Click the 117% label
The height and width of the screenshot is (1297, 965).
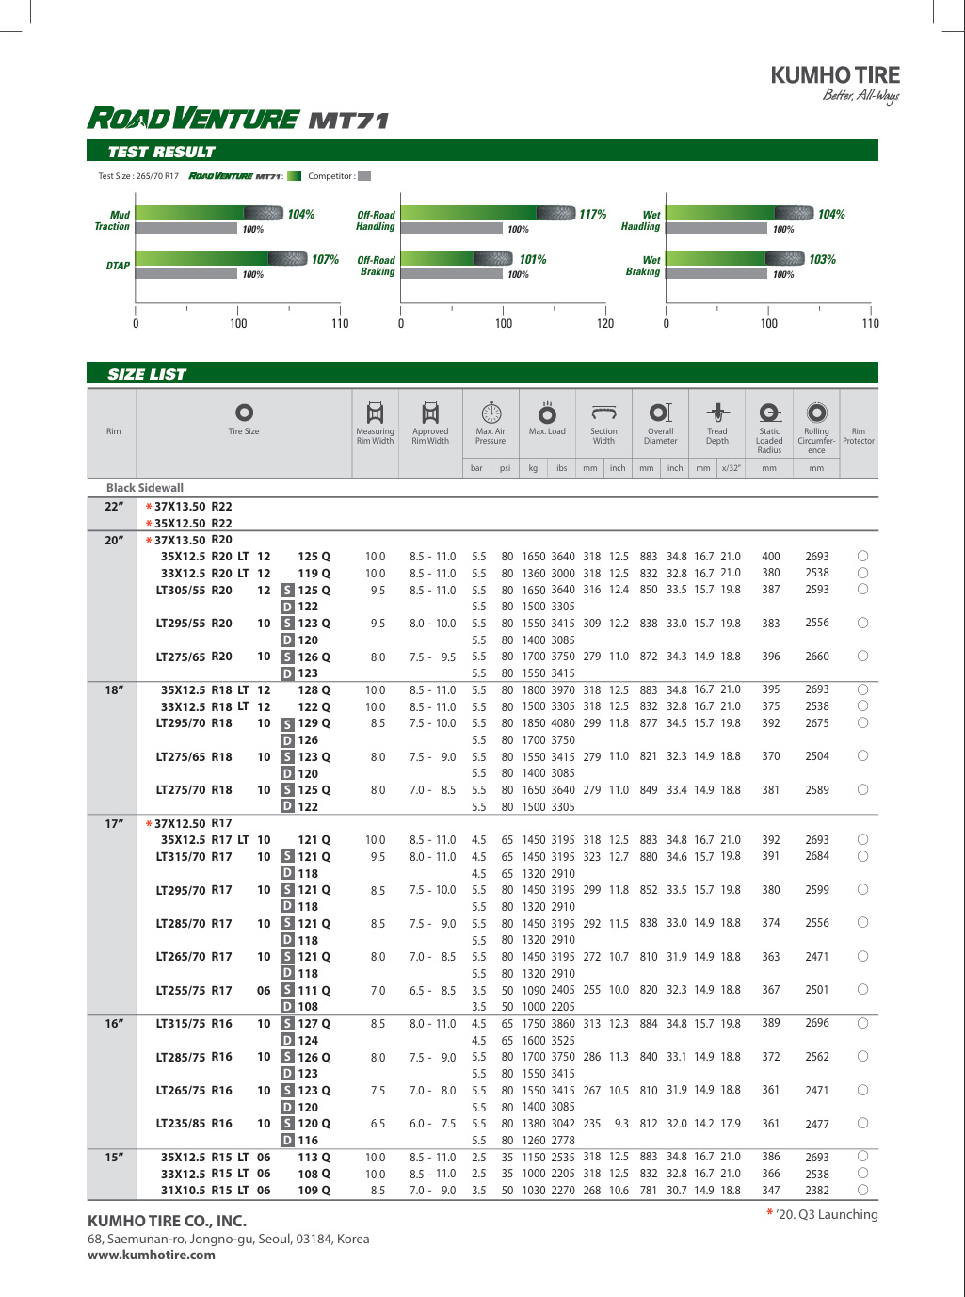pos(593,215)
